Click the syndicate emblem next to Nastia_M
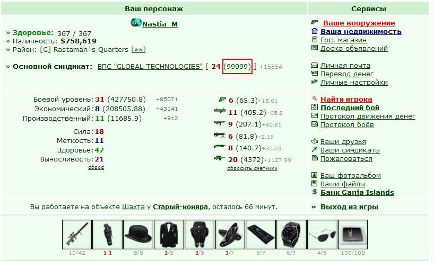 click(x=136, y=23)
